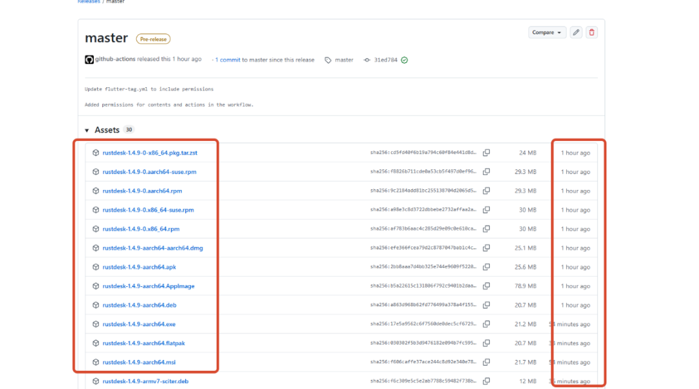This screenshot has width=699, height=389.
Task: Download rustdesk-1.4.9-0.x86_64-suse.rpm
Action: [148, 210]
